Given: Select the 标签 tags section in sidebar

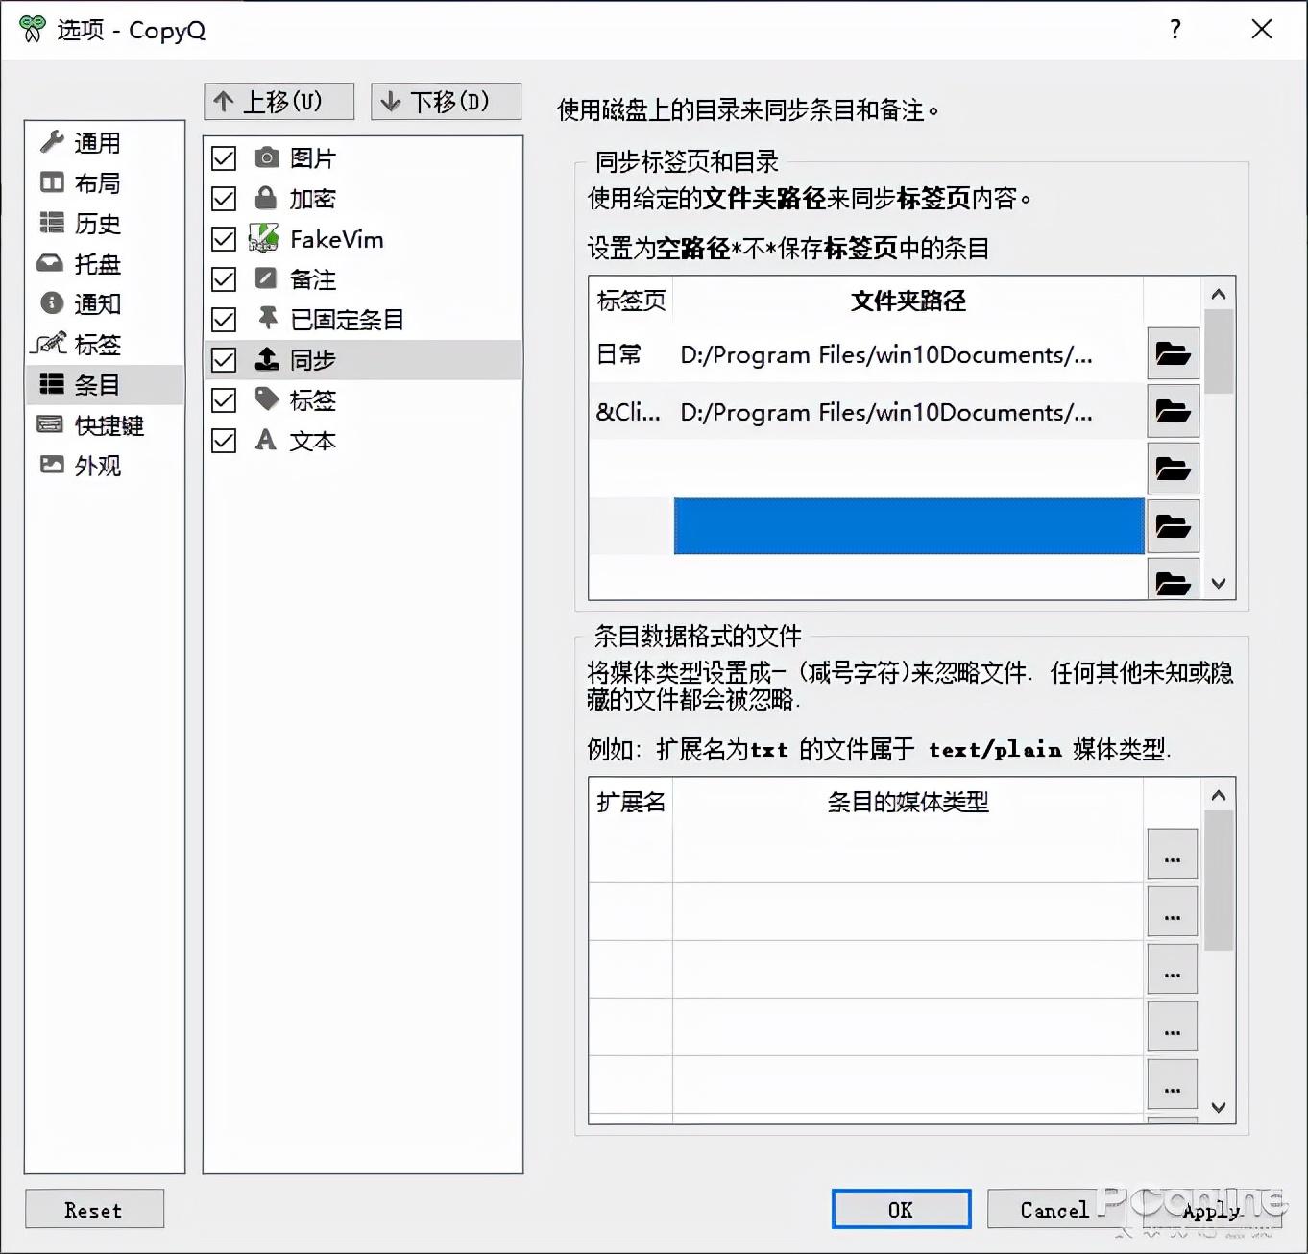Looking at the screenshot, I should [96, 345].
